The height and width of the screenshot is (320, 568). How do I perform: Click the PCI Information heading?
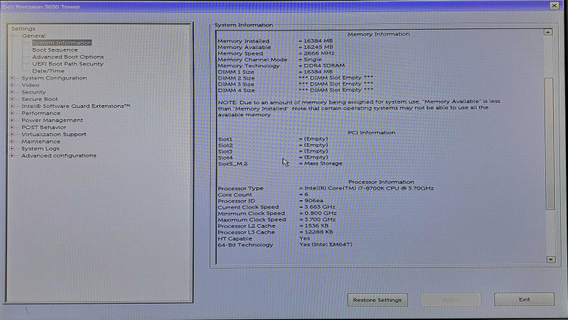pyautogui.click(x=371, y=133)
